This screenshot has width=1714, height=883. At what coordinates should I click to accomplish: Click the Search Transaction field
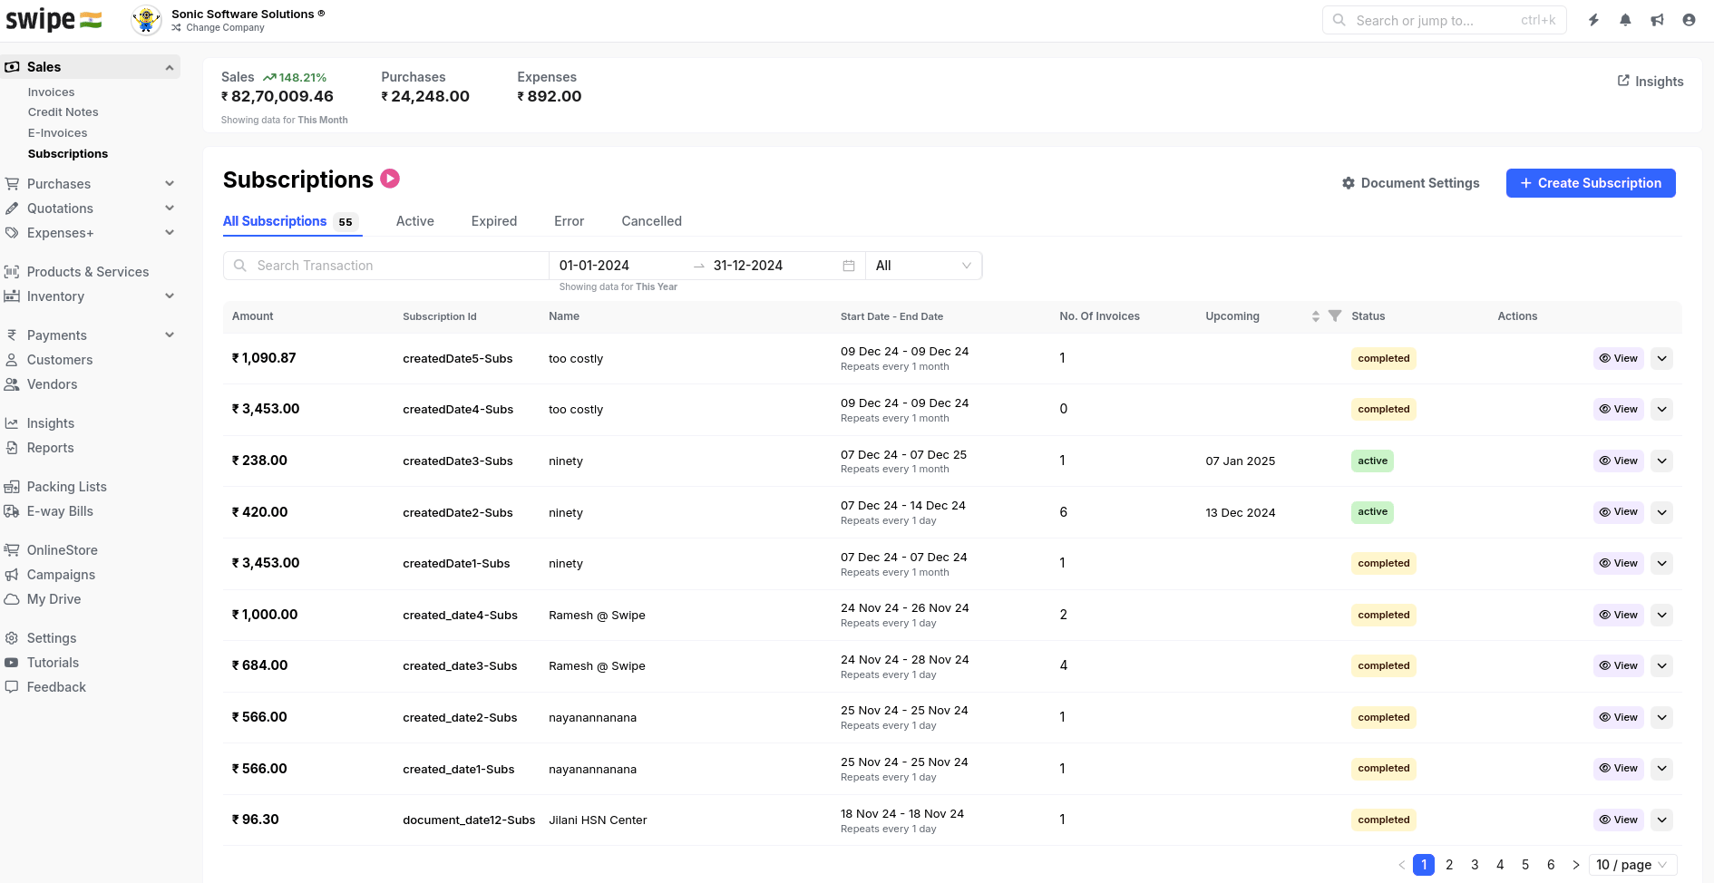point(386,266)
